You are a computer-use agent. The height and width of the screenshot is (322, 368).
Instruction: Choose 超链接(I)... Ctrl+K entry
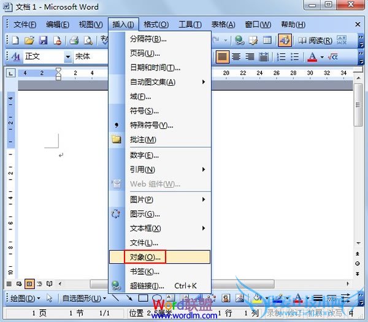pos(160,286)
